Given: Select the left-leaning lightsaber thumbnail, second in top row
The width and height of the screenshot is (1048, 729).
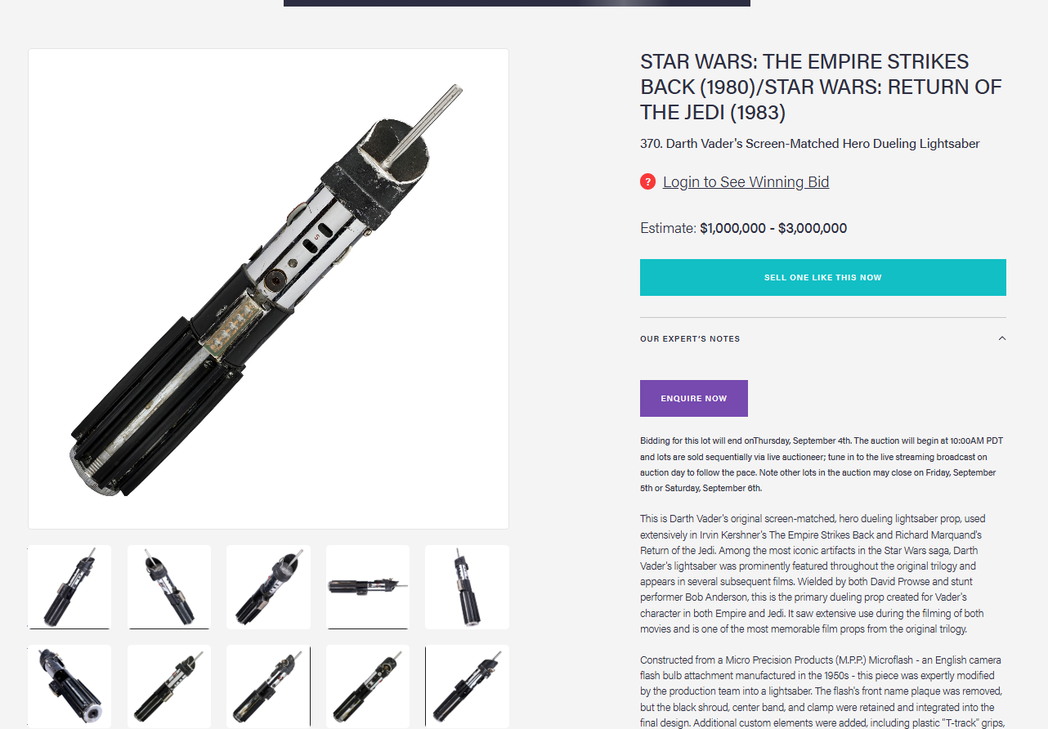Looking at the screenshot, I should pyautogui.click(x=169, y=587).
